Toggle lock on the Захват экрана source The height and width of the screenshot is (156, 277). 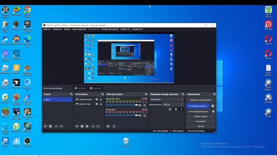click(x=101, y=99)
